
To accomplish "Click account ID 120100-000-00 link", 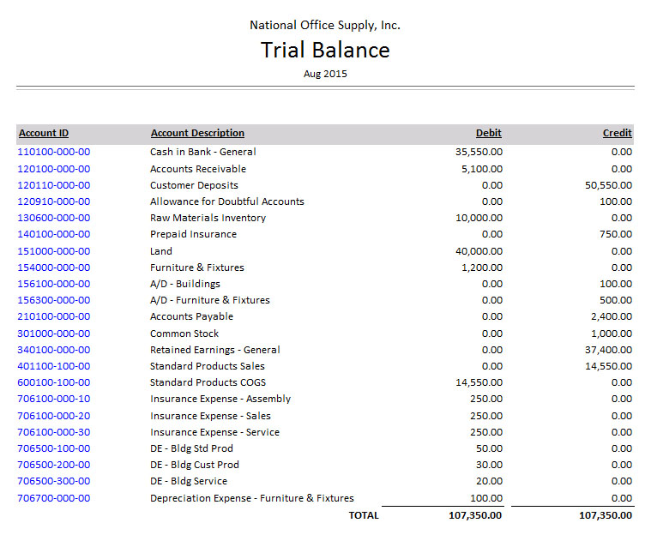I will click(53, 169).
